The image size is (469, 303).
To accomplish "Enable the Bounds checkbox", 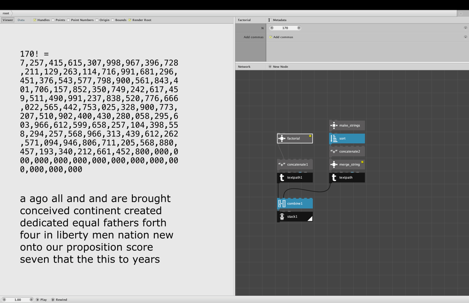I will coord(113,20).
